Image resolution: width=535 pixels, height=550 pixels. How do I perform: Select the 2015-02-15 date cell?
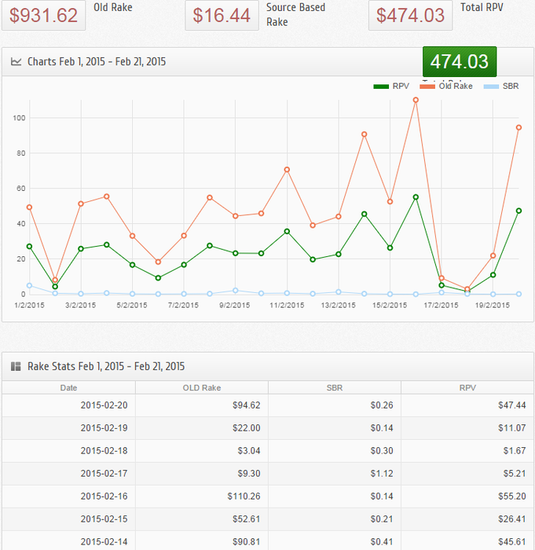68,519
